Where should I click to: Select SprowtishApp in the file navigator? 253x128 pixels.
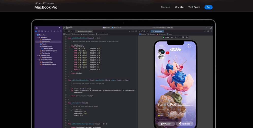[46, 39]
